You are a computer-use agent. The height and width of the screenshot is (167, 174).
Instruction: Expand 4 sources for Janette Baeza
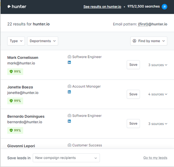tap(158, 94)
